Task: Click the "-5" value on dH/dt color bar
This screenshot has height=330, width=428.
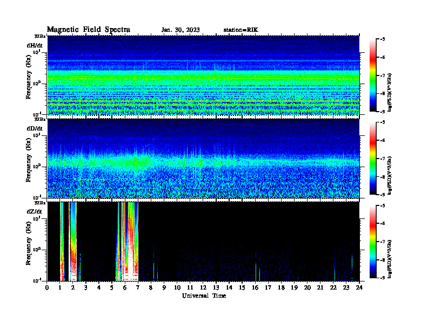Action: [x=382, y=39]
